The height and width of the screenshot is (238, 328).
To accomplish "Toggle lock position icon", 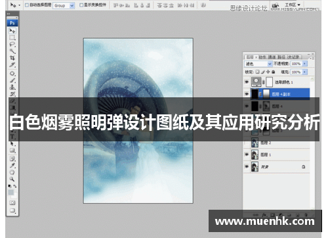I will (268, 72).
